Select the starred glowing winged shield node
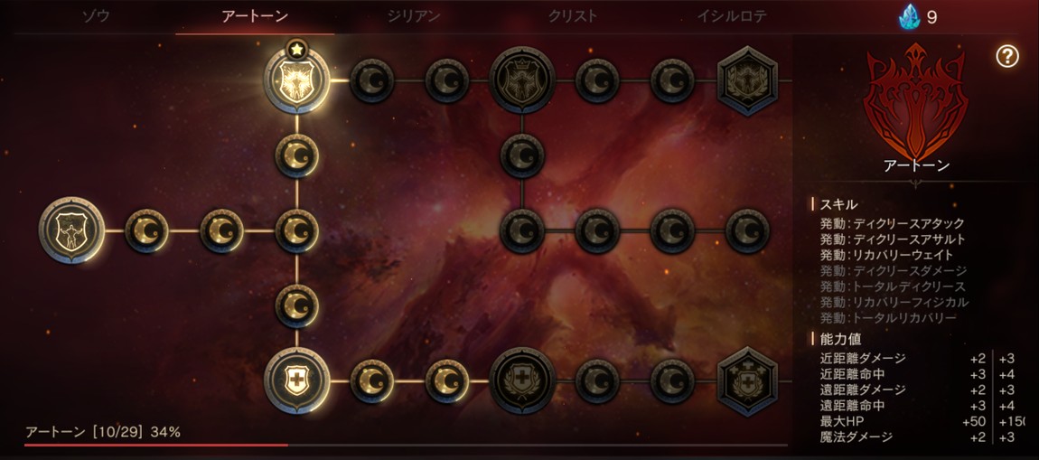1039x460 pixels. (x=296, y=80)
